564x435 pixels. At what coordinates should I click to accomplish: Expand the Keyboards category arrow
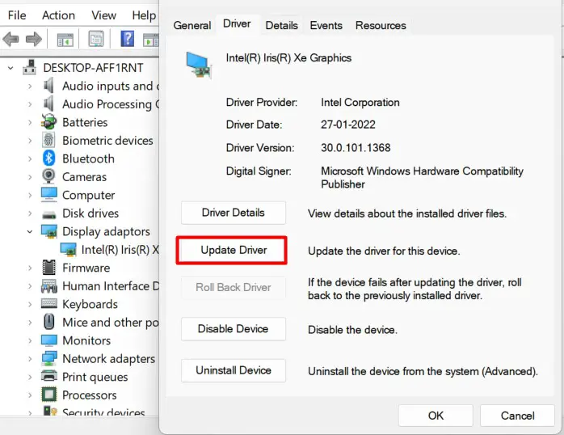[x=30, y=304]
